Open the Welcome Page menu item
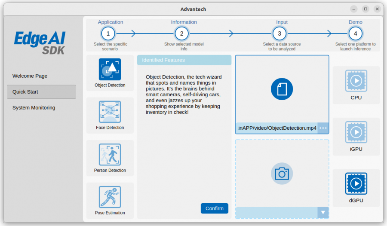The width and height of the screenshot is (387, 226). pos(30,76)
